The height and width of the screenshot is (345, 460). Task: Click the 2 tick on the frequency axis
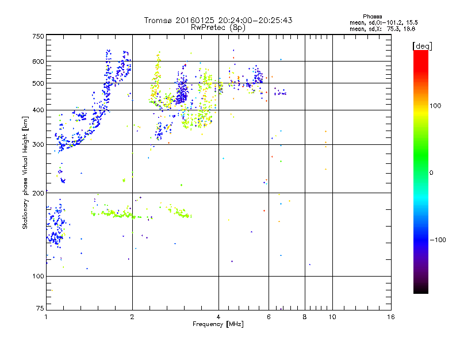132,317
